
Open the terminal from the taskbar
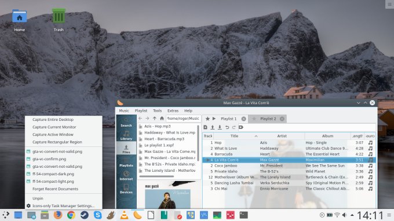[x=243, y=215]
